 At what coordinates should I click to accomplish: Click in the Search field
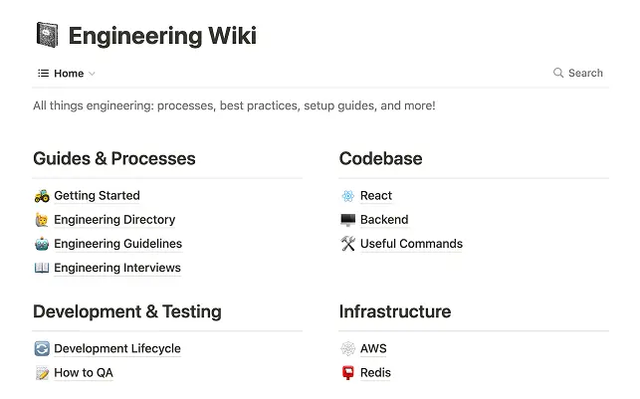585,73
